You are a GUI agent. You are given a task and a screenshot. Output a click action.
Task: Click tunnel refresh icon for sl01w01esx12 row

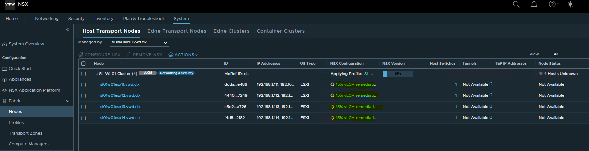pos(491,95)
